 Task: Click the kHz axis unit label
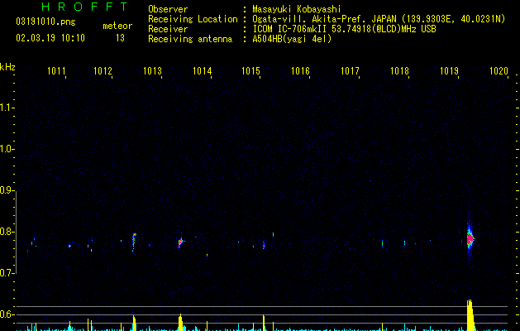(x=7, y=67)
